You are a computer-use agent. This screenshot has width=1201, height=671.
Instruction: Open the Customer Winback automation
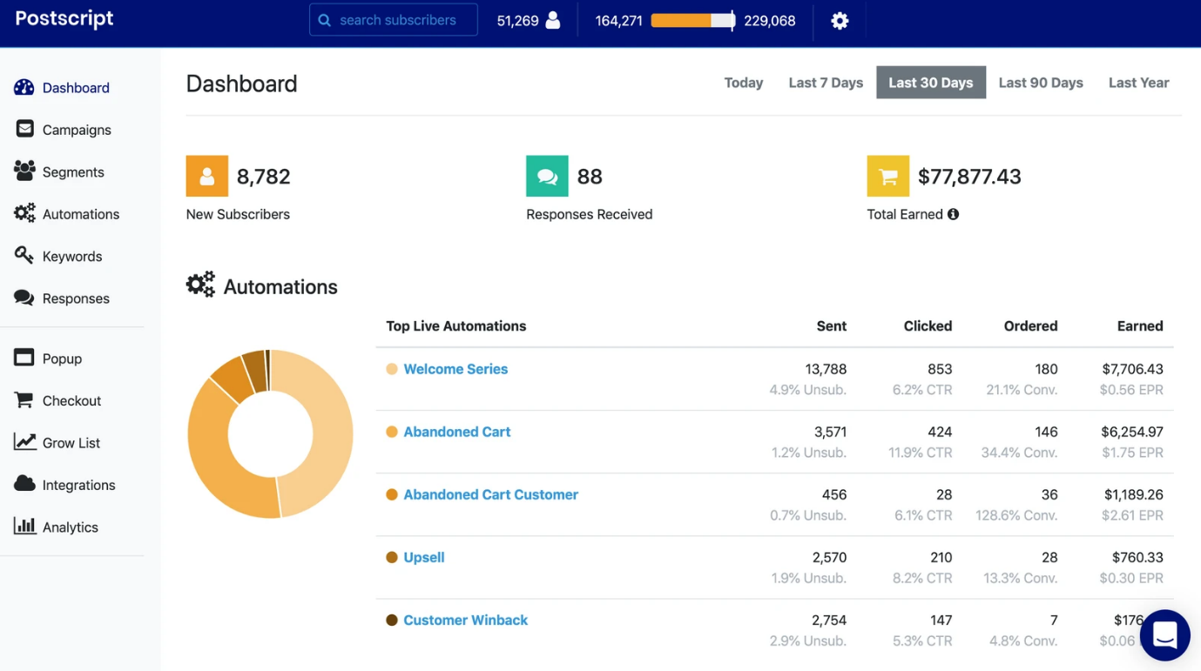tap(465, 621)
